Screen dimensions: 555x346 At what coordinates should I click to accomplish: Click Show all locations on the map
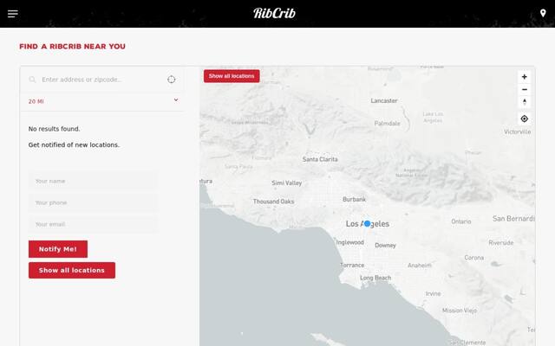pyautogui.click(x=232, y=76)
